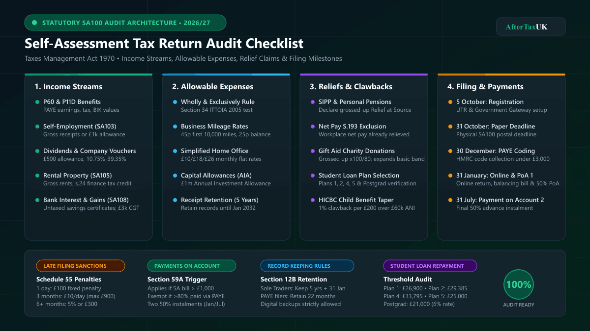
Task: Click the bullet beside 31 October: Paper Deadline
Action: click(x=450, y=127)
